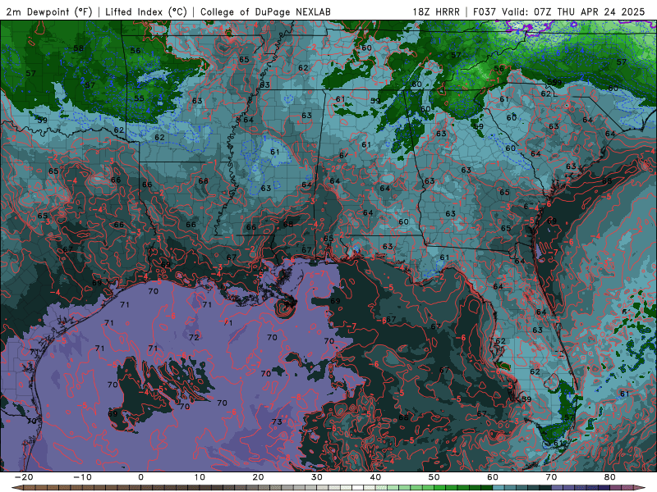Click the 20 label on the color scale
Viewport: 657px width, 492px height.
click(258, 477)
